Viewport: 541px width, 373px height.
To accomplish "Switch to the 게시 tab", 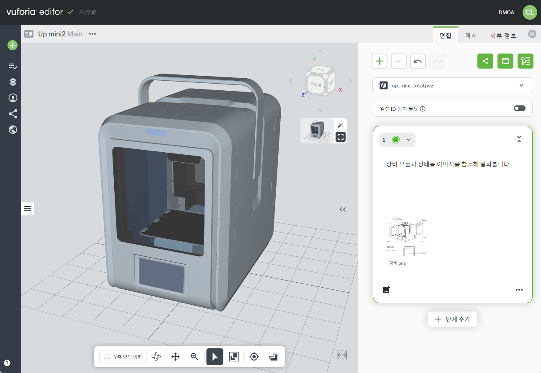I will point(471,36).
